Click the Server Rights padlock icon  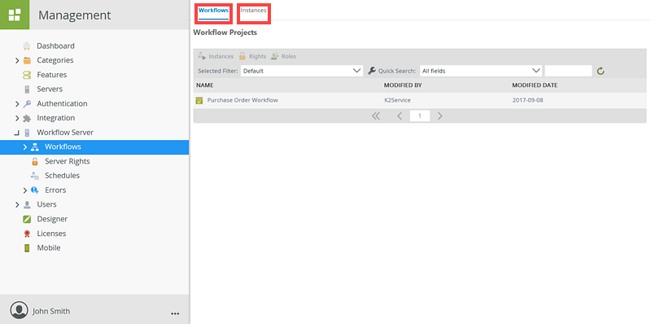35,161
